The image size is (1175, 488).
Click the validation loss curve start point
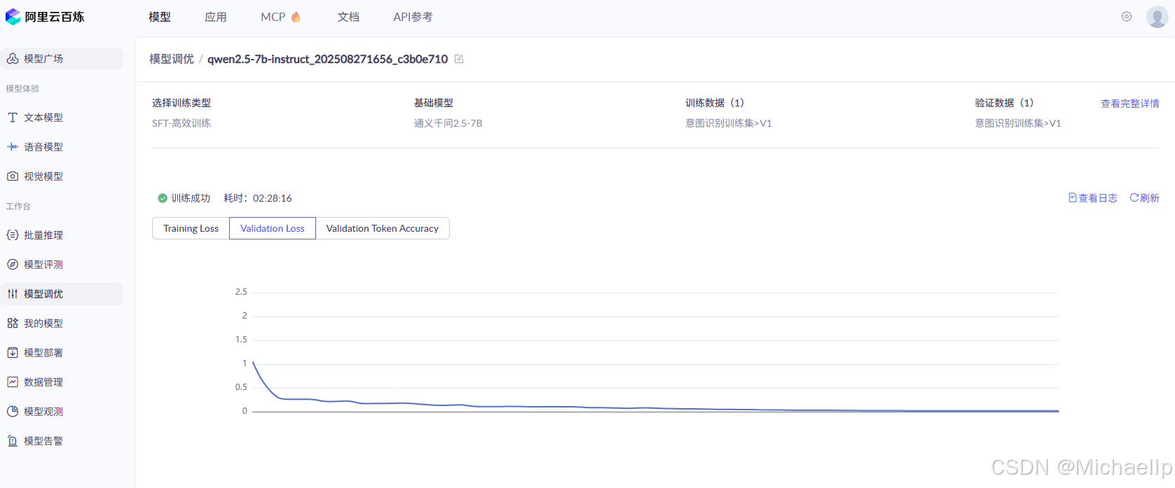[253, 363]
